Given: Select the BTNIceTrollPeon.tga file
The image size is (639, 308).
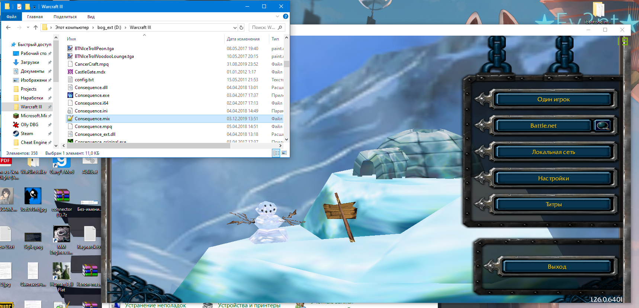Looking at the screenshot, I should tap(94, 49).
